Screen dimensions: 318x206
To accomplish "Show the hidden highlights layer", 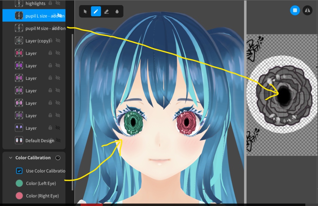I will tap(58, 3).
